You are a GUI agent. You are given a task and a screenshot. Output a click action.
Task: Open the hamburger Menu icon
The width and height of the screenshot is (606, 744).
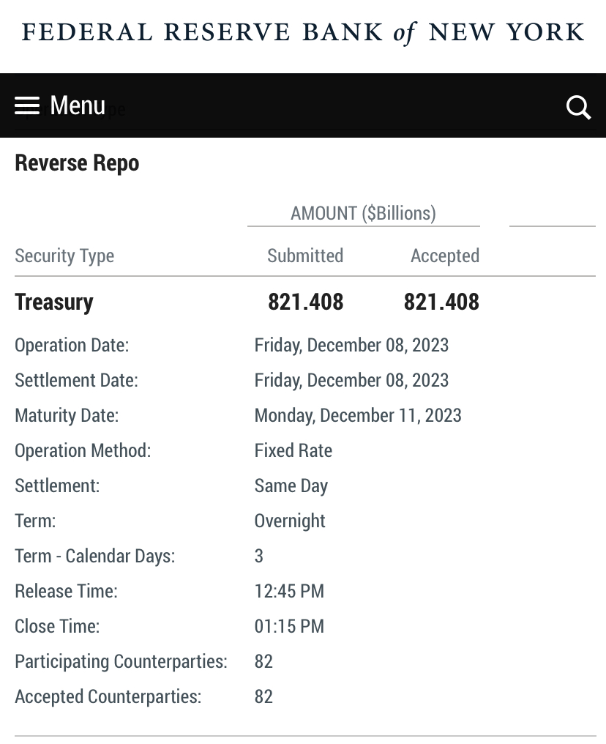tap(27, 105)
